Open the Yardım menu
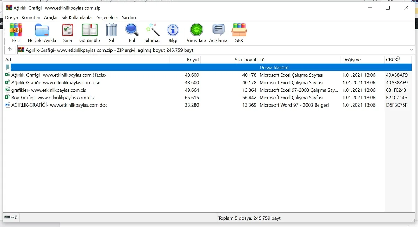418x227 pixels. tap(129, 17)
